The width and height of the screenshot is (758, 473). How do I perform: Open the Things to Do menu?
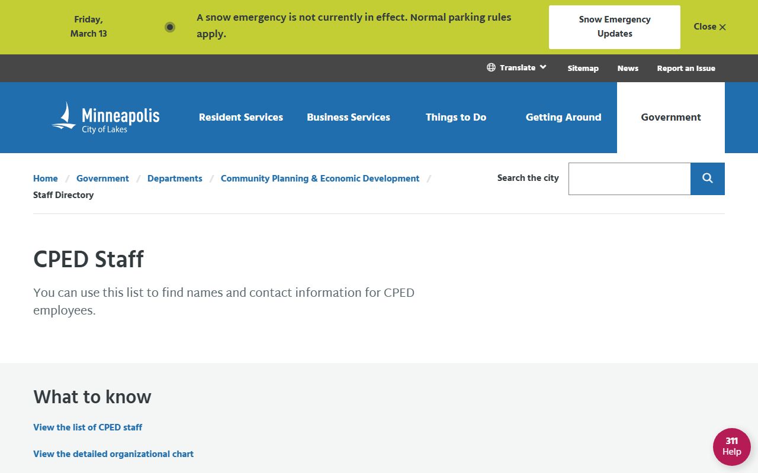(x=456, y=117)
